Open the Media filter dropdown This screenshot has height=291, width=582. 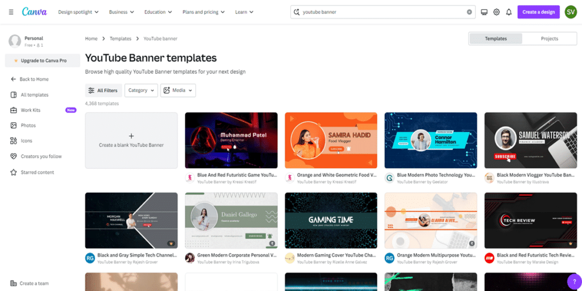178,90
